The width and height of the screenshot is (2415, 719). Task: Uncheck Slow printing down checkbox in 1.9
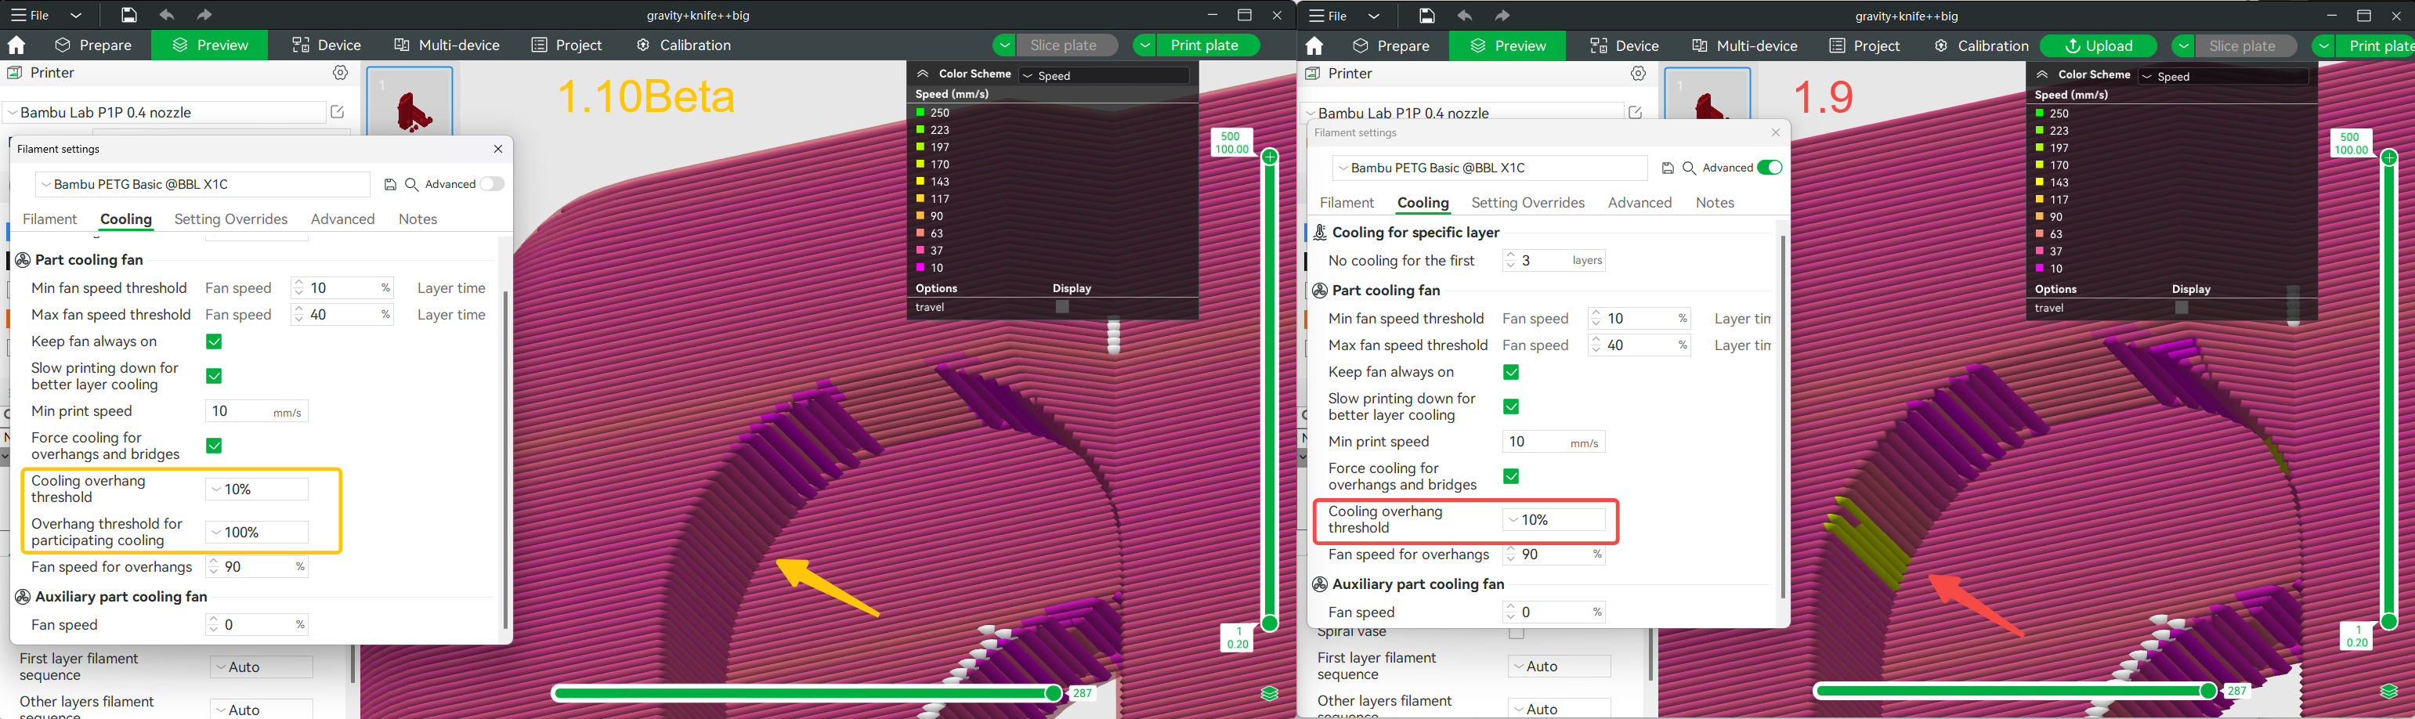click(x=1511, y=406)
